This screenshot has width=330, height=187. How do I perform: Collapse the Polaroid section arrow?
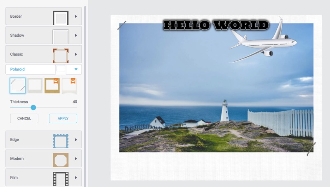[76, 69]
